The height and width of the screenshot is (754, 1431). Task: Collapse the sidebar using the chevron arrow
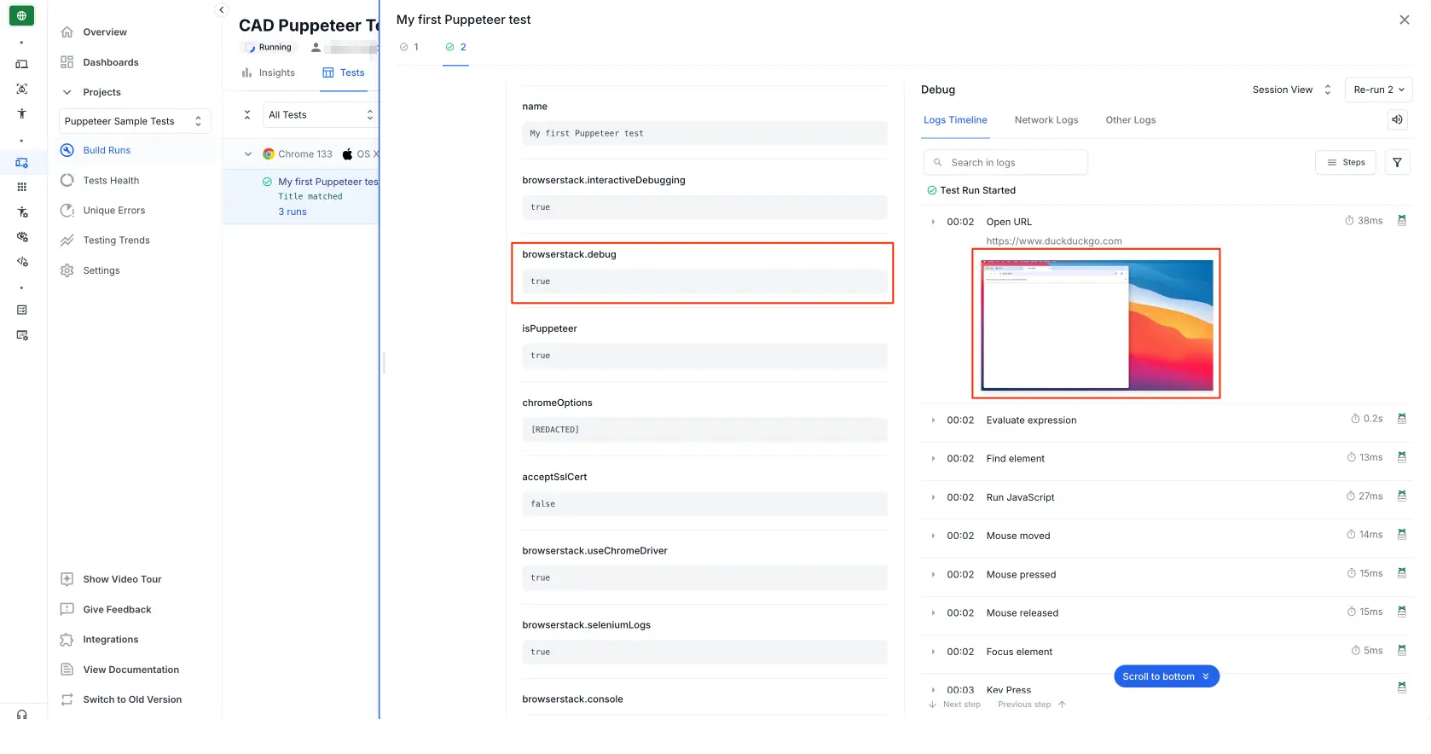pos(222,10)
